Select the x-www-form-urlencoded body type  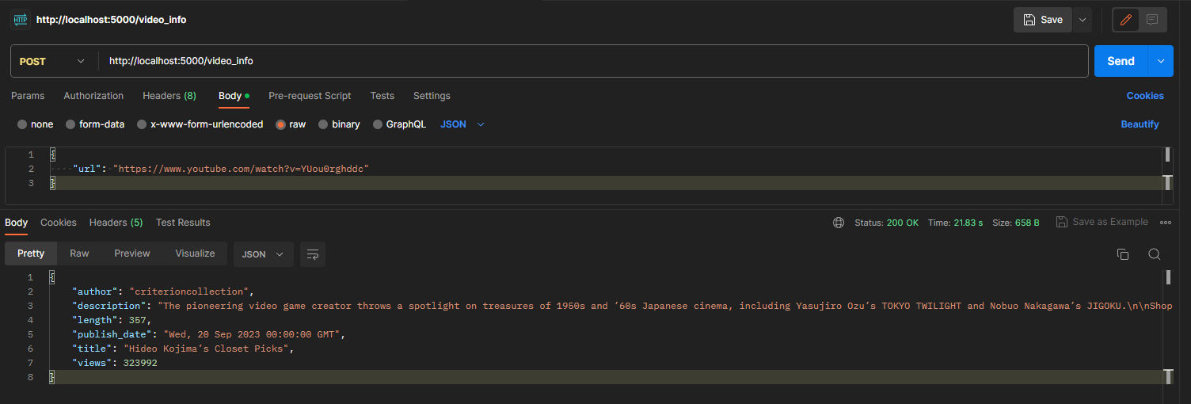(200, 124)
